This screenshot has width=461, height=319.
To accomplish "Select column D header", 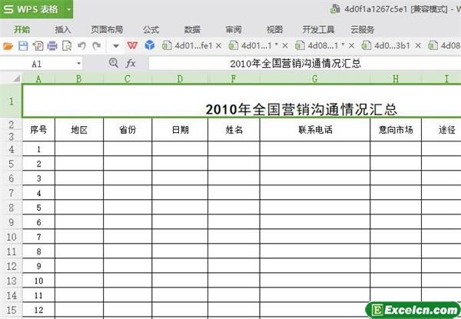I will (x=180, y=78).
